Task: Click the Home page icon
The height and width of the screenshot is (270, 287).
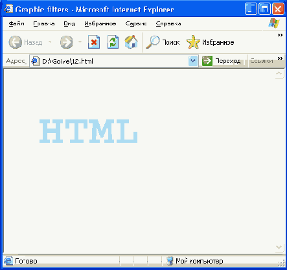Action: pos(132,42)
